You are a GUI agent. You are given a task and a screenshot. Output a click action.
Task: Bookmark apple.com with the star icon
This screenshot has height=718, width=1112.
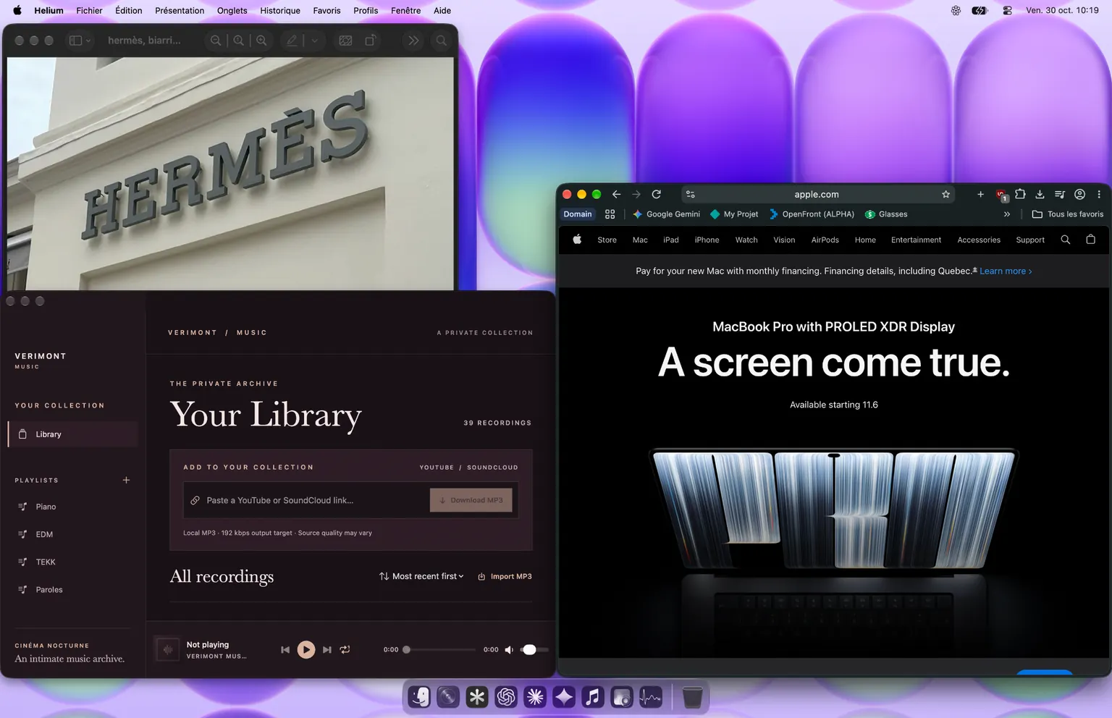(945, 194)
